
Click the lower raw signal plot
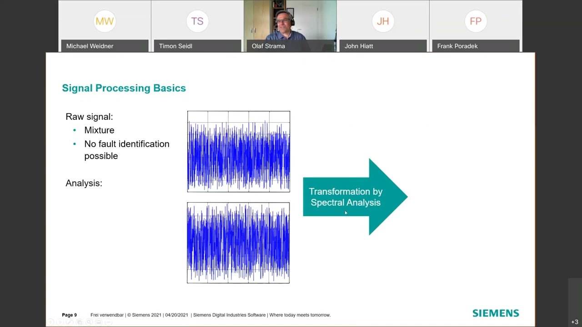tap(238, 243)
